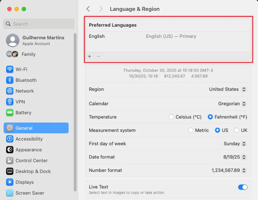Open Screen Saver settings label
This screenshot has width=258, height=200.
[x=30, y=193]
